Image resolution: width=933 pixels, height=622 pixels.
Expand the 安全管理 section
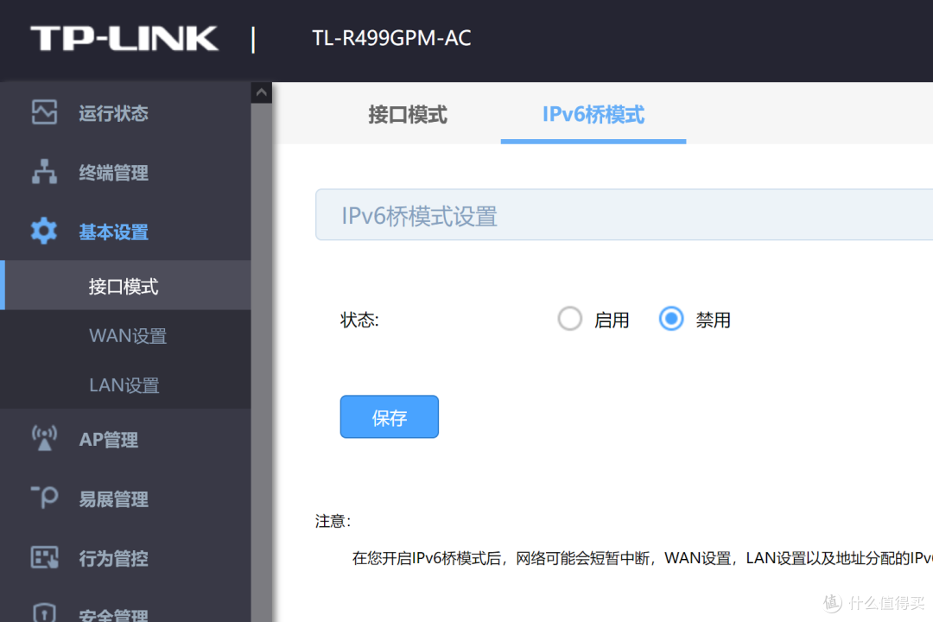point(112,613)
